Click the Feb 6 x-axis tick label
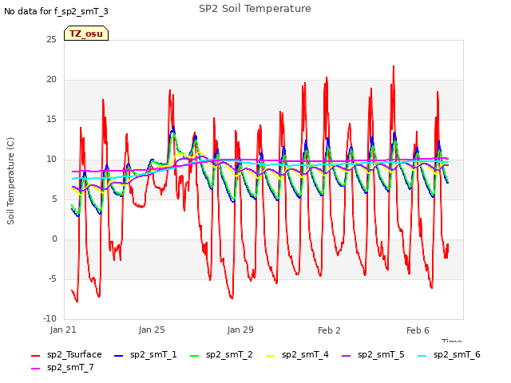This screenshot has height=383, width=511. (418, 330)
